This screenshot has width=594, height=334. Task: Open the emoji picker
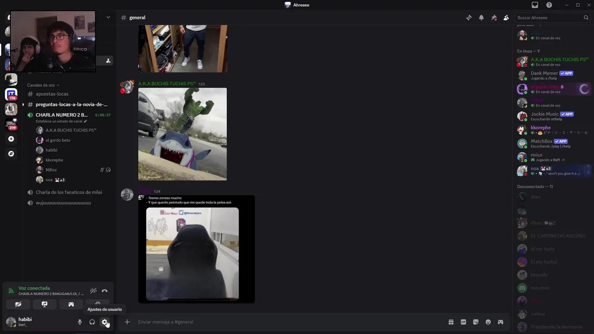point(488,322)
